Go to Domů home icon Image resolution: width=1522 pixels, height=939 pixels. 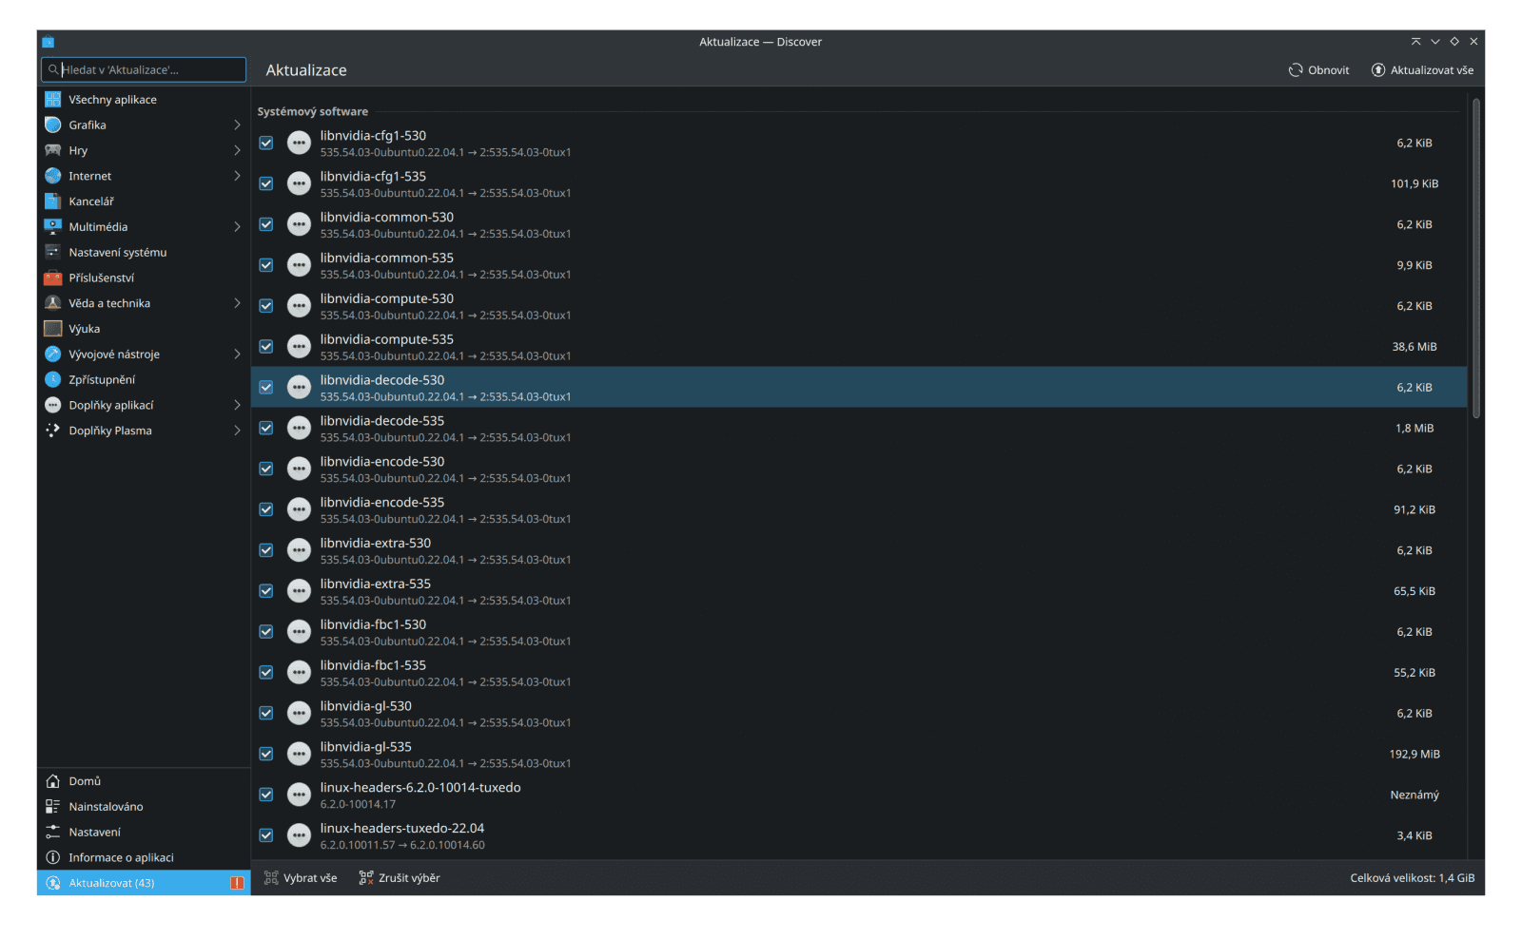(53, 781)
